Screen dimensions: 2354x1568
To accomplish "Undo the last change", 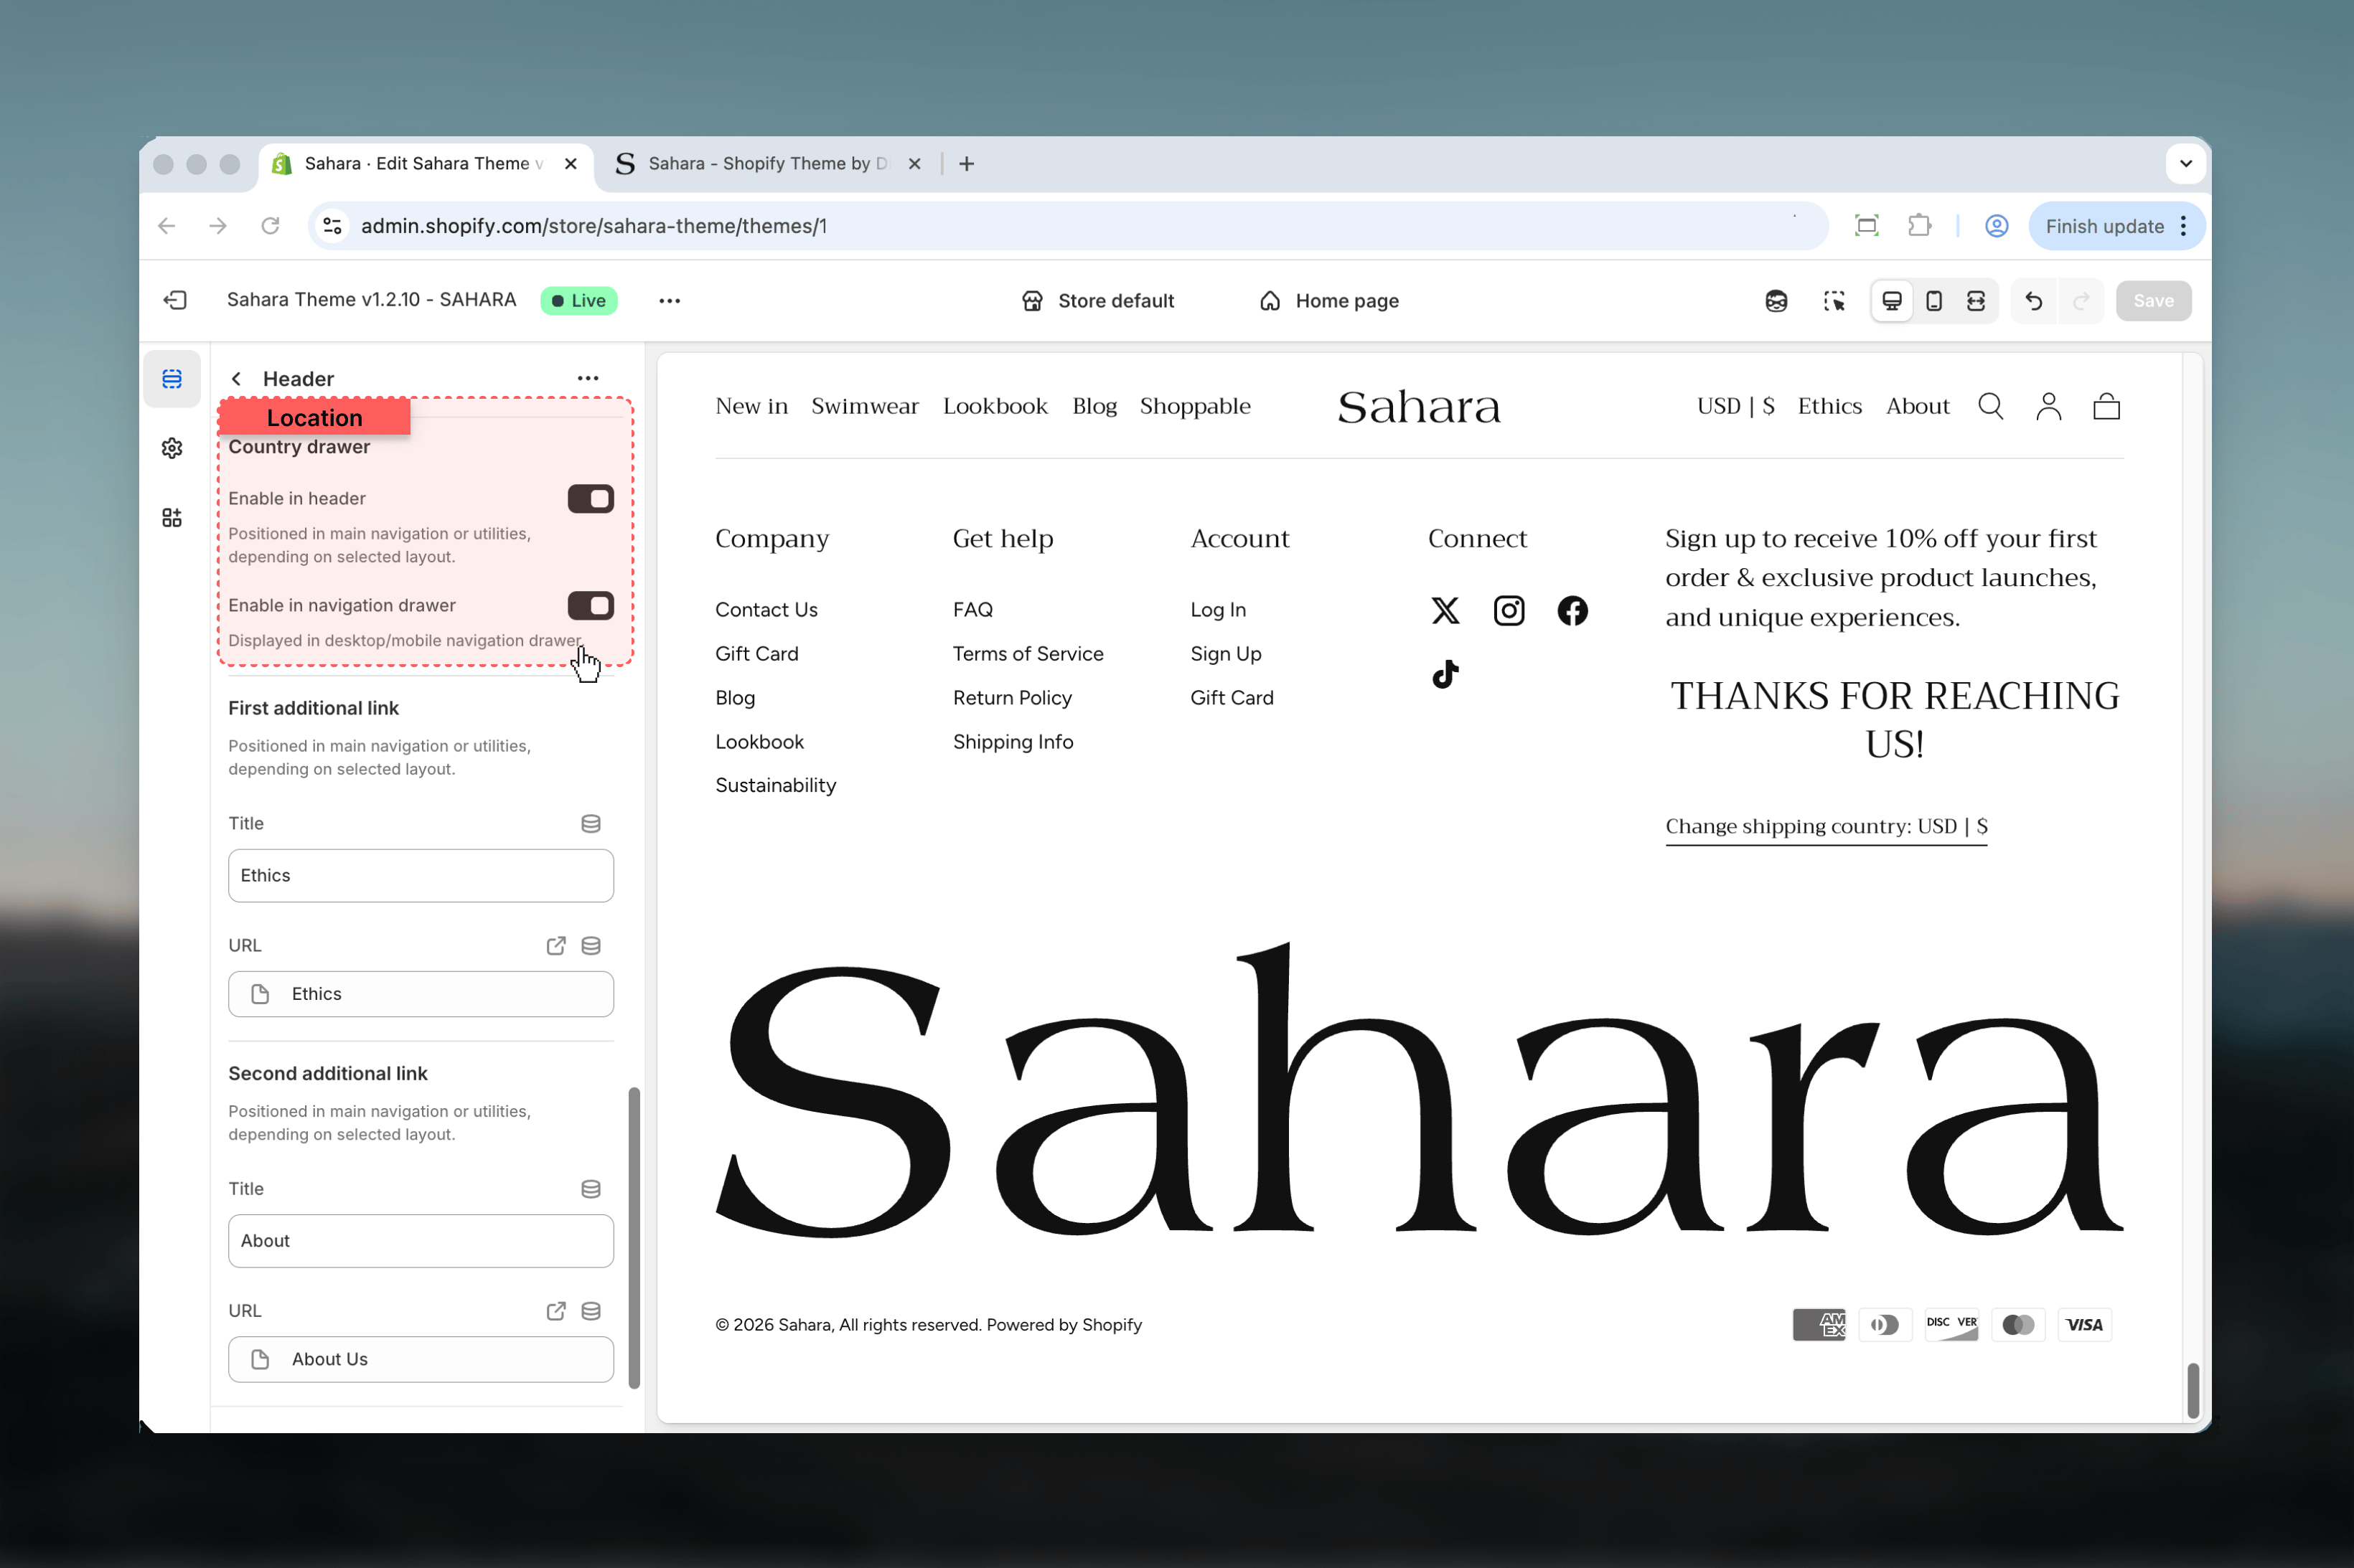I will (2033, 301).
